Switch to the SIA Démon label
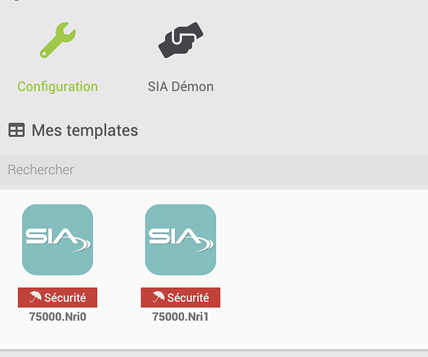 pos(180,87)
